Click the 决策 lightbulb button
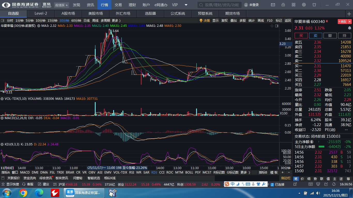The image size is (353, 198). pyautogui.click(x=205, y=21)
